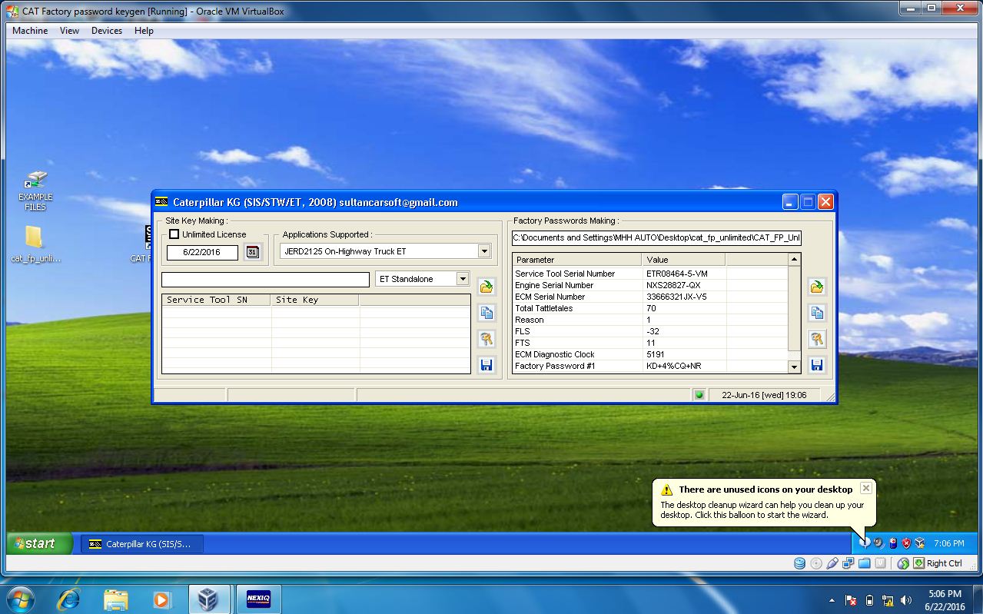Viewport: 983px width, 614px height.
Task: Open the Help menu
Action: point(144,31)
